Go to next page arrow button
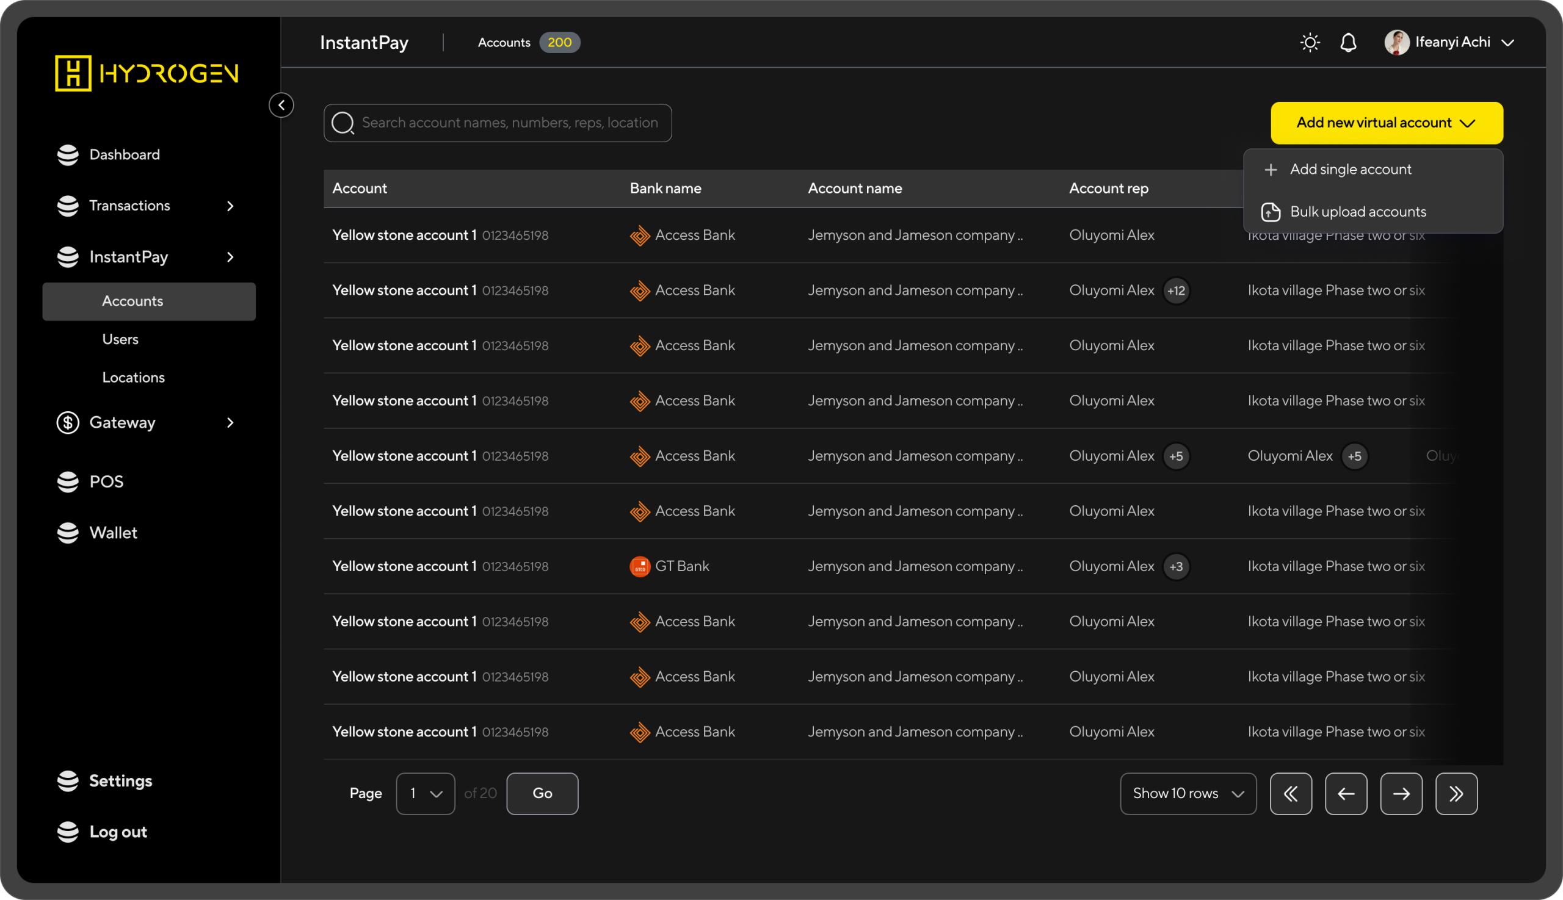Screen dimensions: 1563x900 tap(1401, 794)
